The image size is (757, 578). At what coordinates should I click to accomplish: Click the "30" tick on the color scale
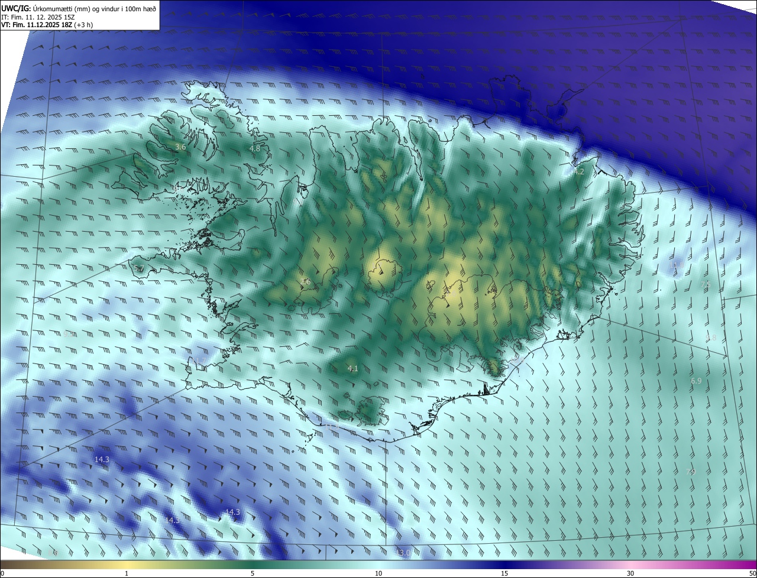tap(630, 573)
